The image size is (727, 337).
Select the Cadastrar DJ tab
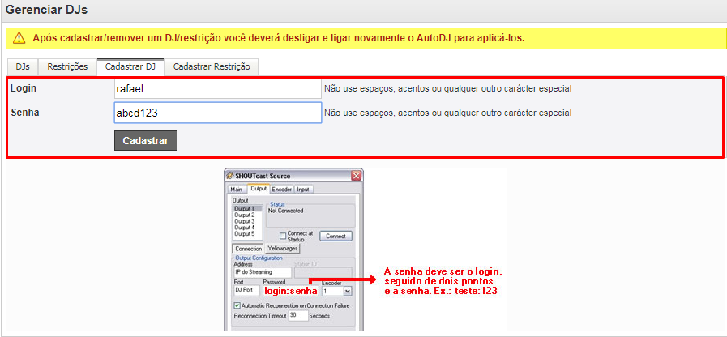coord(130,66)
